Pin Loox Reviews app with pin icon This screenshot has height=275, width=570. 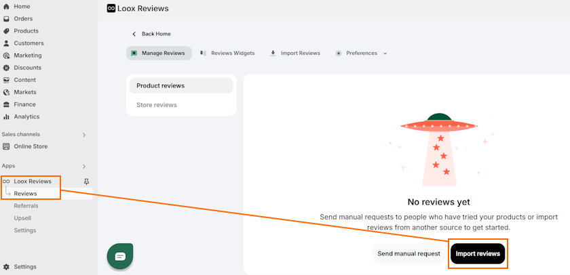86,182
